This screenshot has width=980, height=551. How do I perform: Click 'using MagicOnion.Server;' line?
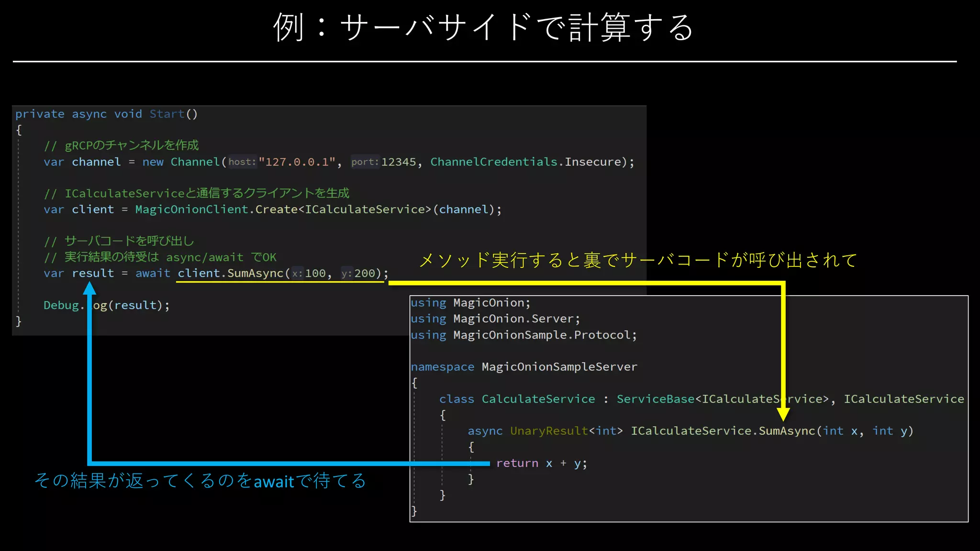(x=495, y=319)
